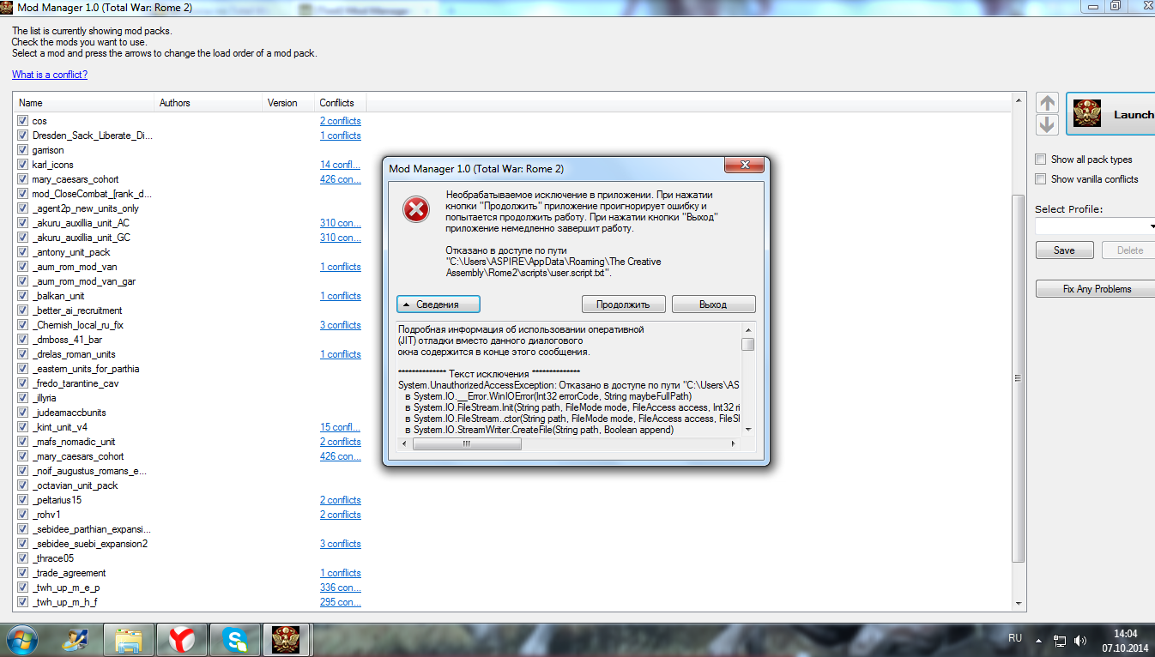Click scroll right arrow in exception details

point(734,443)
